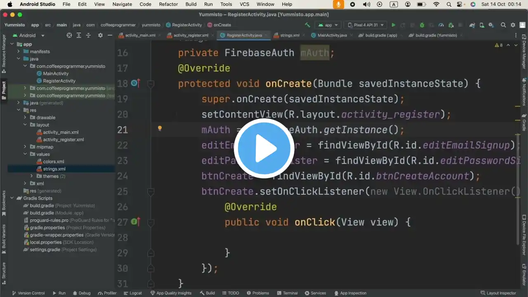Expand all items in the Project panel
Image resolution: width=528 pixels, height=297 pixels.
coord(79,35)
